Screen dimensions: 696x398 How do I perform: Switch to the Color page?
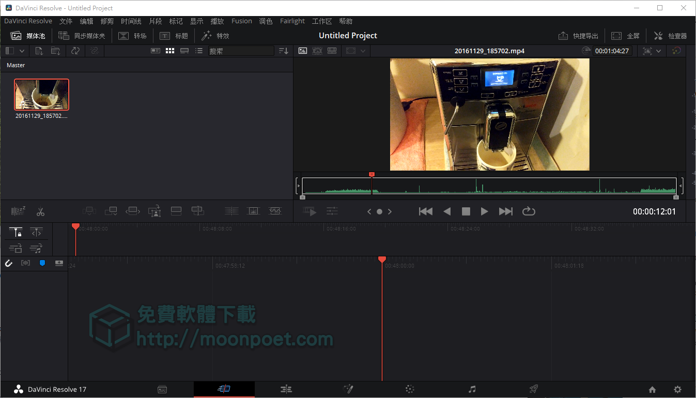(x=410, y=389)
